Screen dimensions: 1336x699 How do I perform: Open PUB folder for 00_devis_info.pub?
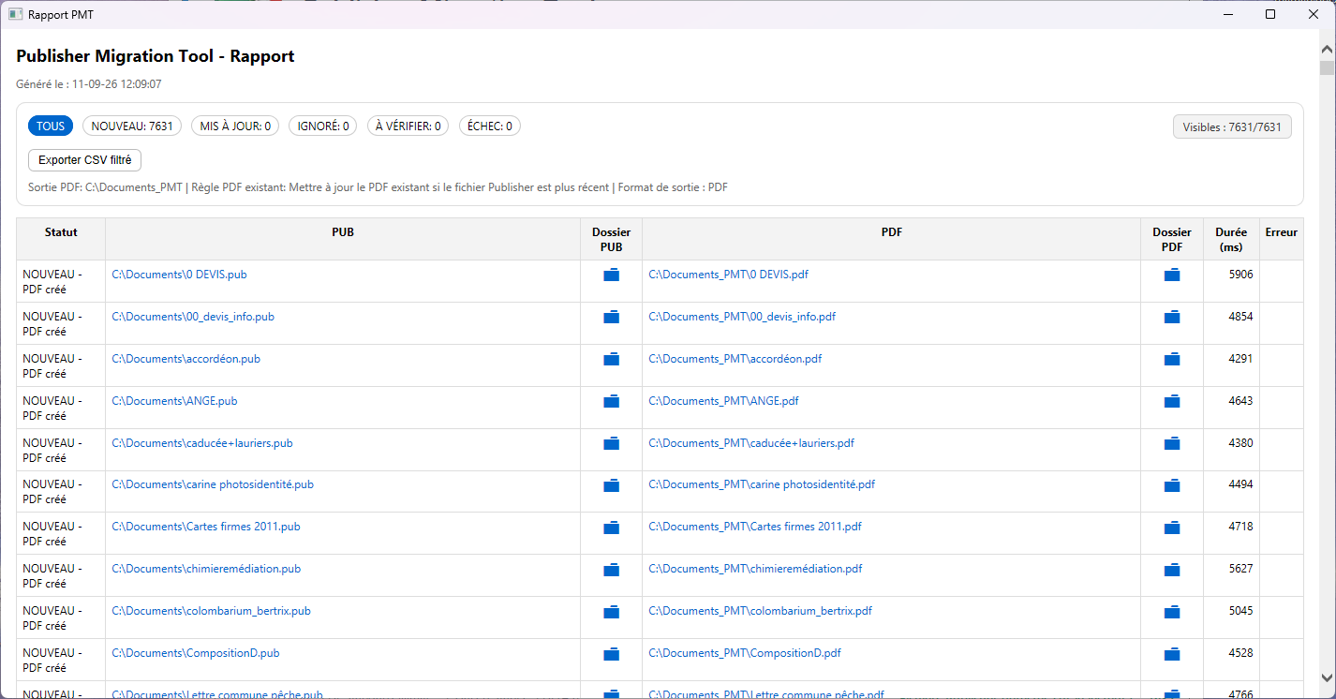[611, 317]
